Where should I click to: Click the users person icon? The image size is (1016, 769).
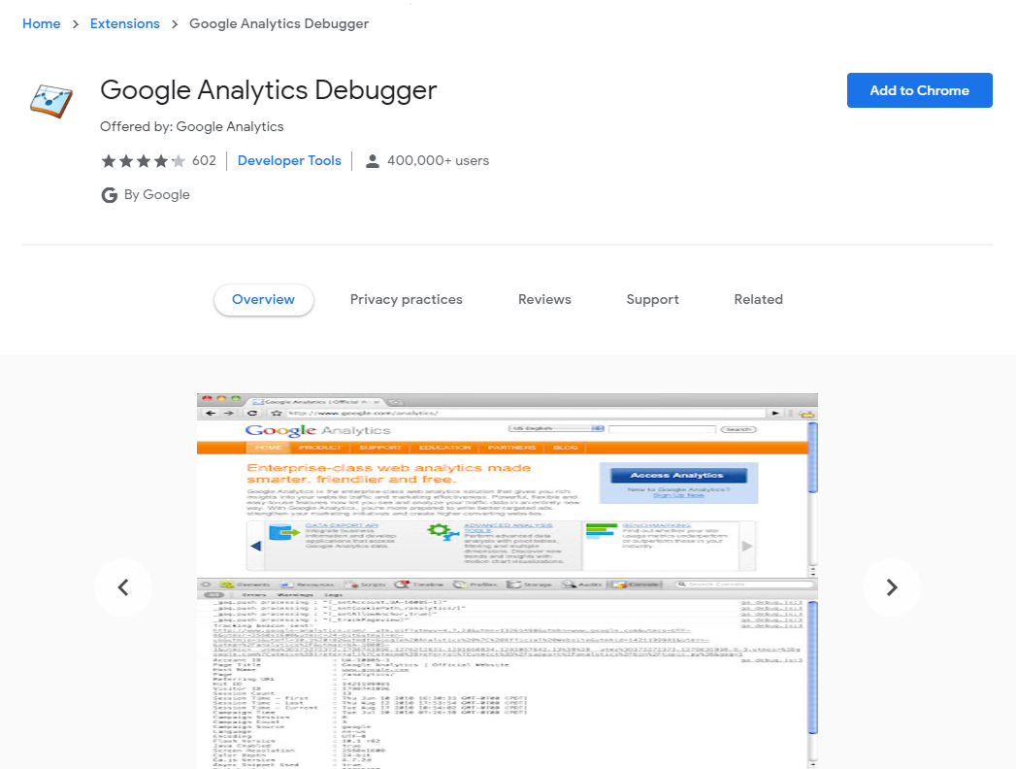click(x=372, y=161)
